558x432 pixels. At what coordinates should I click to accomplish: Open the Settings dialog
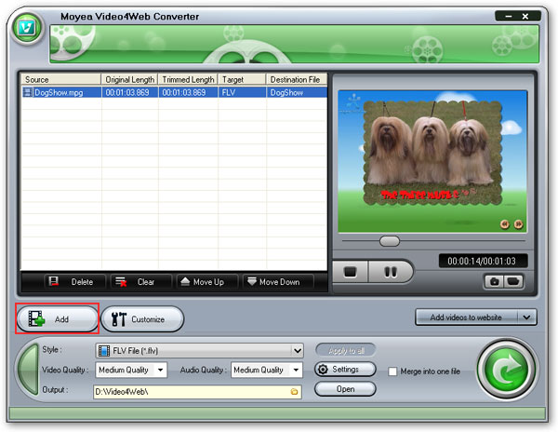[x=345, y=370]
